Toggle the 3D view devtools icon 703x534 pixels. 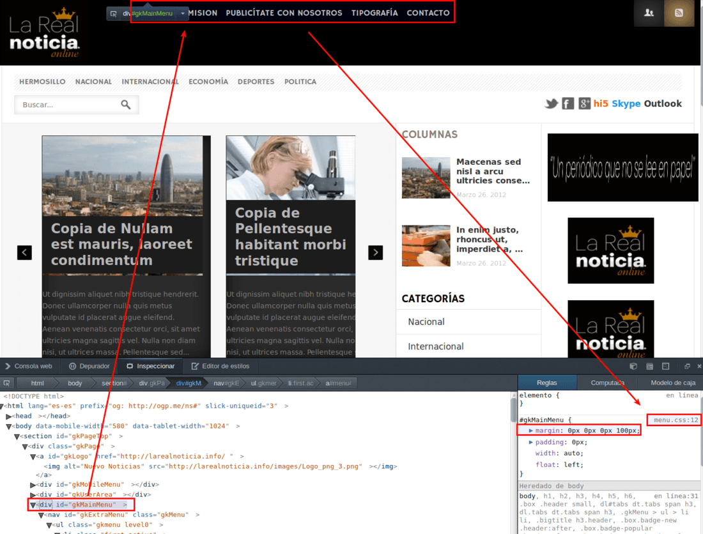[633, 367]
